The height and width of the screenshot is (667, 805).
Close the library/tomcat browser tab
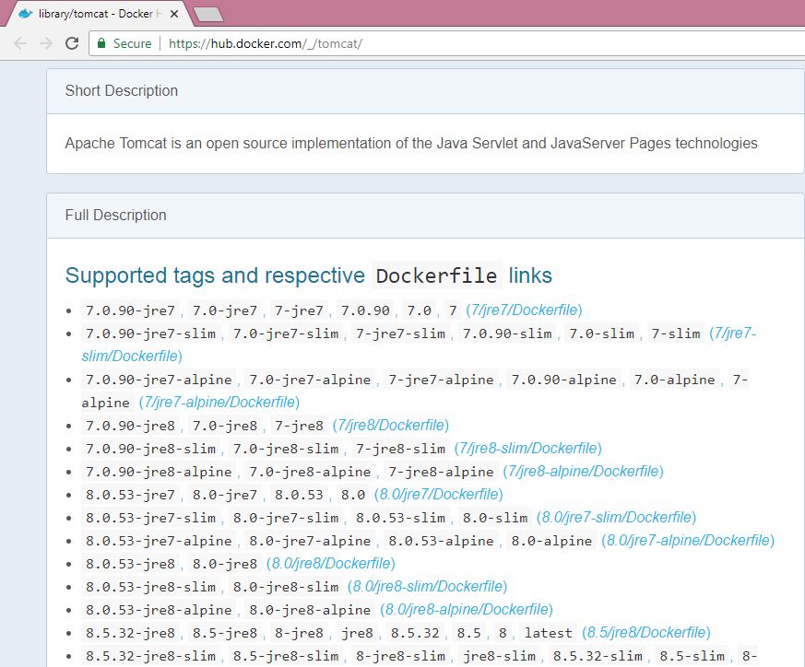click(x=174, y=14)
